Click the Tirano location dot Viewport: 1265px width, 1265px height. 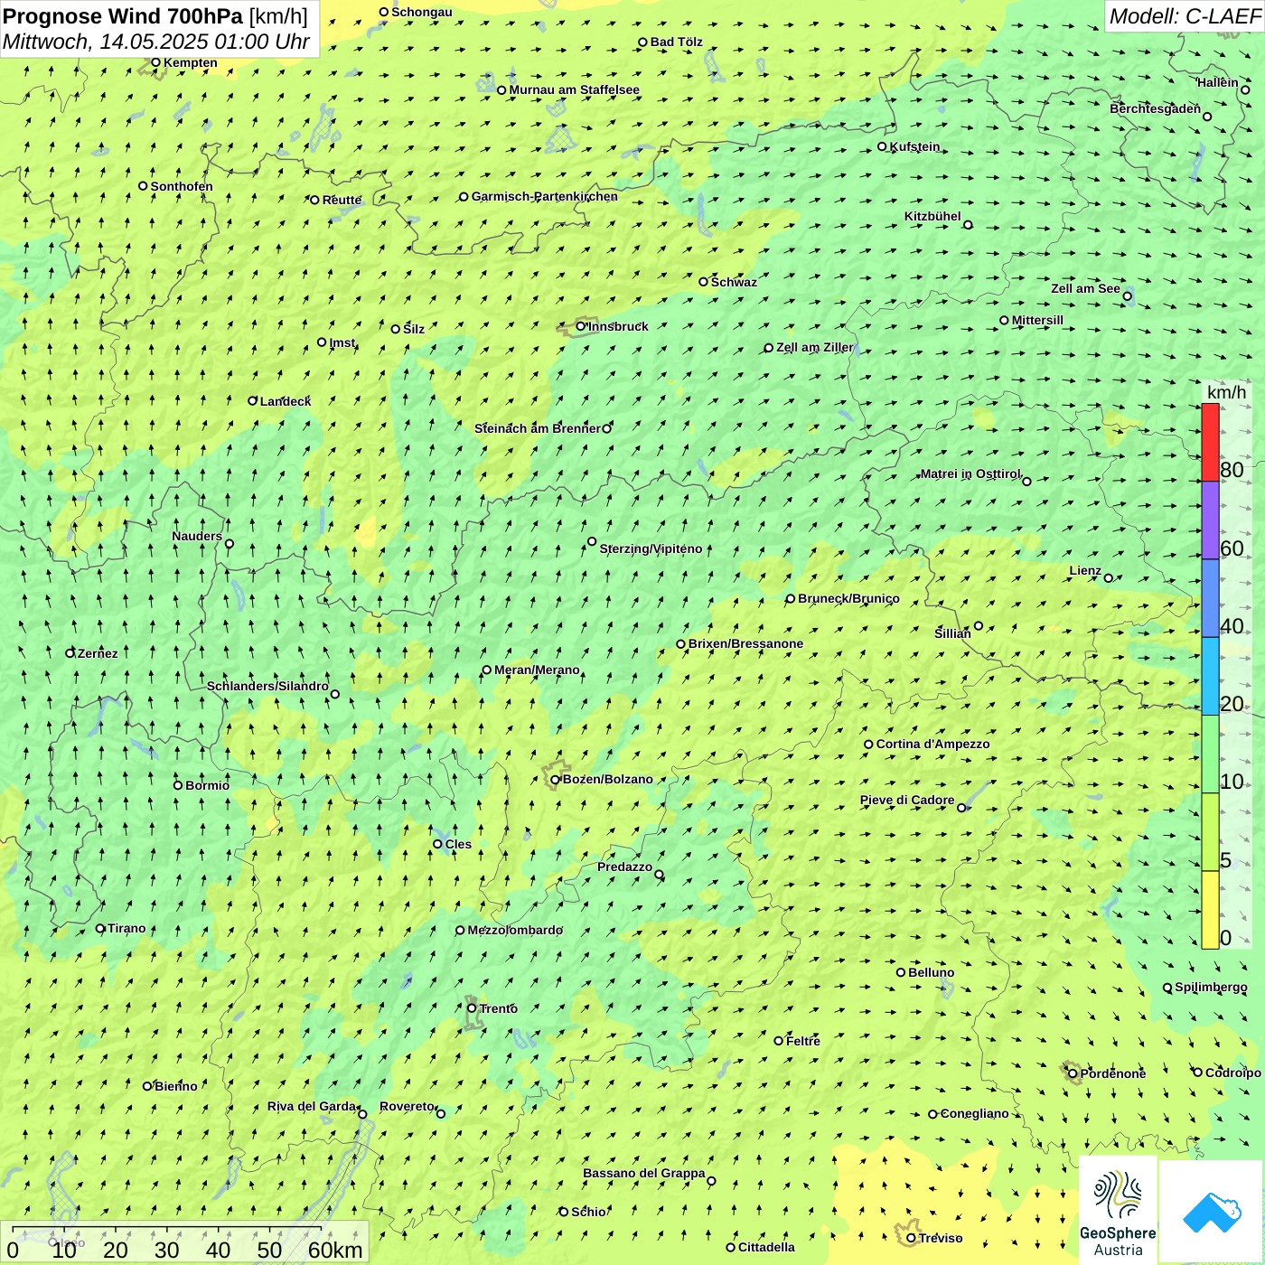tap(100, 928)
